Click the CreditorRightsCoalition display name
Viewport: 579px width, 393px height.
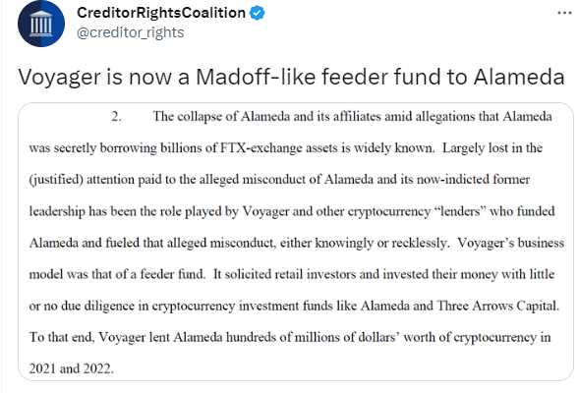click(161, 13)
